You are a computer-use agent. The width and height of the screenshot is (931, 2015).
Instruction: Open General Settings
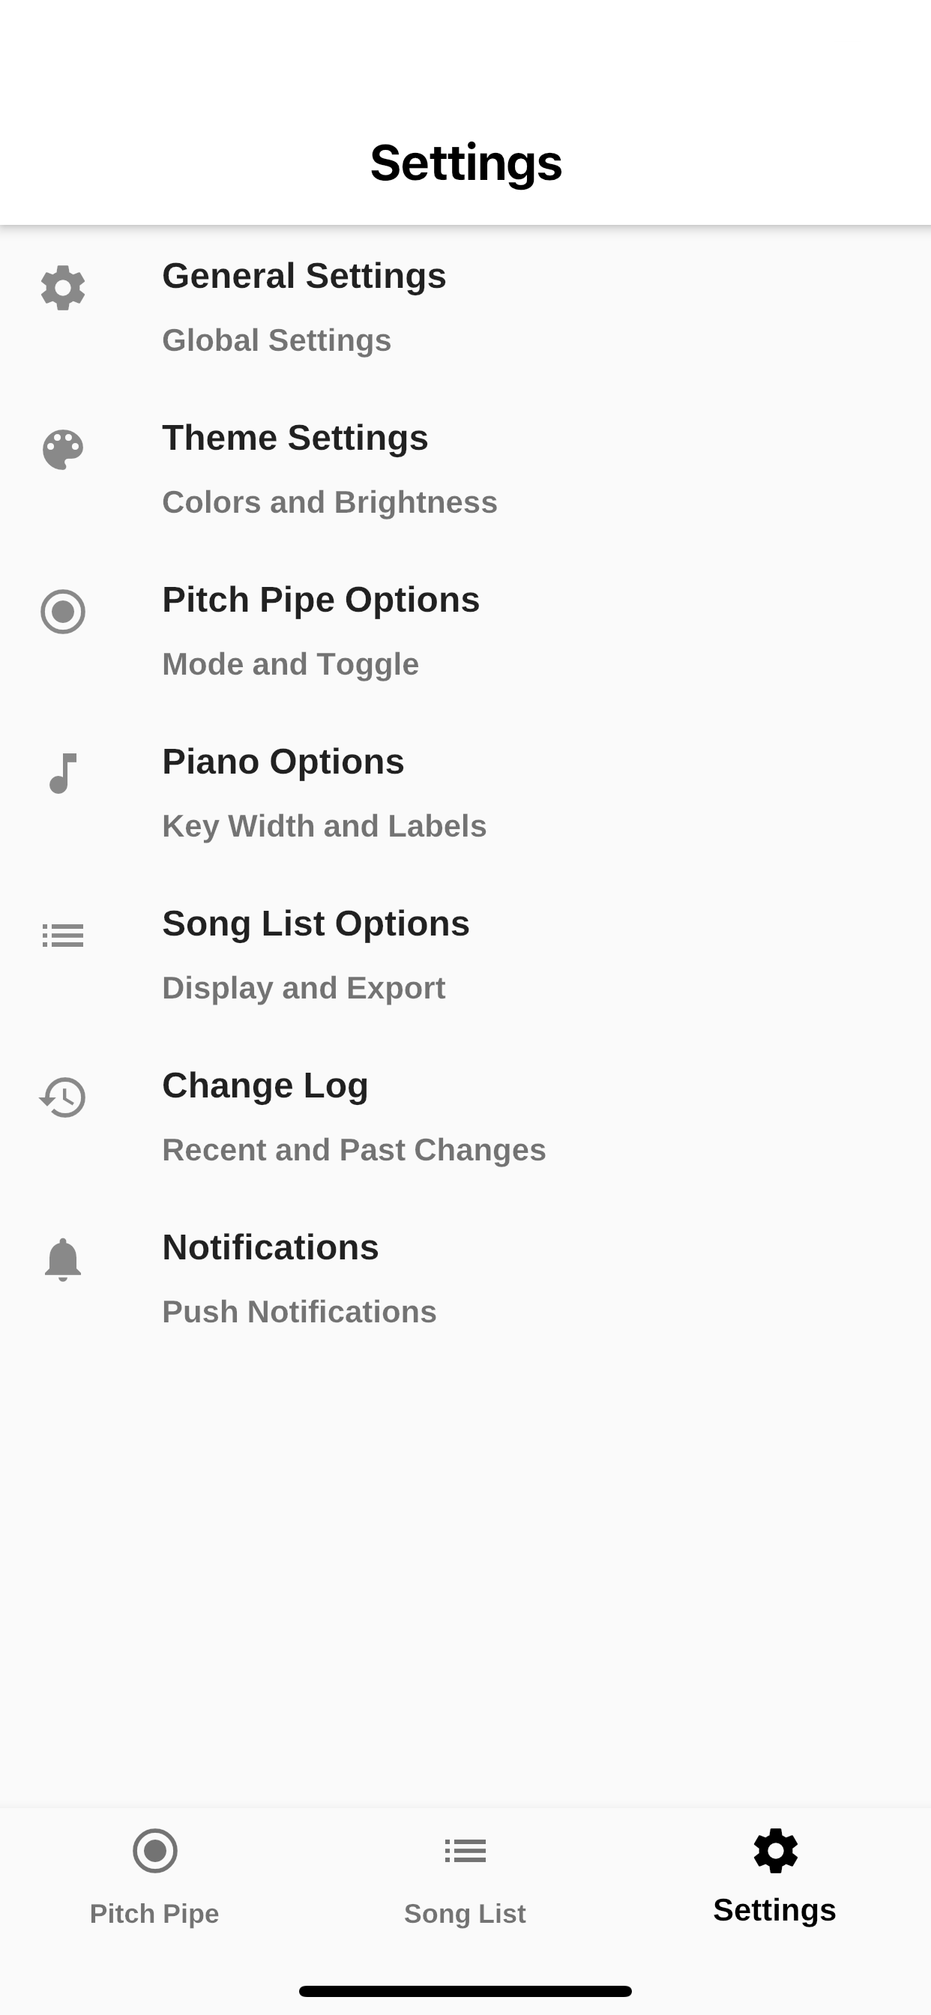[465, 307]
